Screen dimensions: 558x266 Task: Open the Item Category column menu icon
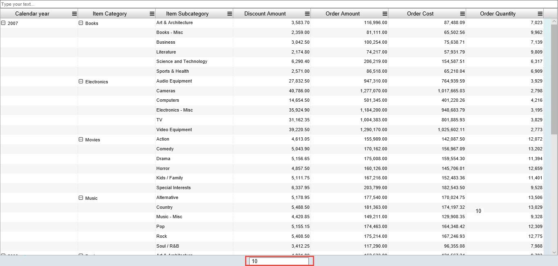(152, 13)
